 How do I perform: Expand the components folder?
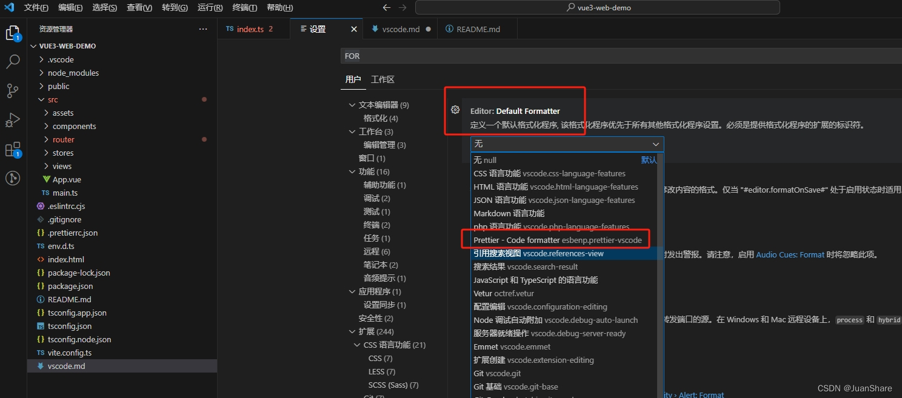[x=74, y=126]
